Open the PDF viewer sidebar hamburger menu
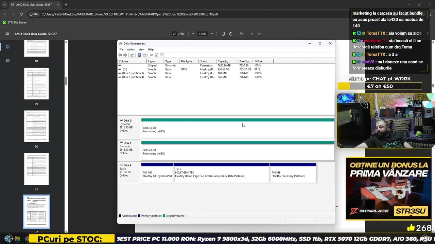 [x=7, y=34]
